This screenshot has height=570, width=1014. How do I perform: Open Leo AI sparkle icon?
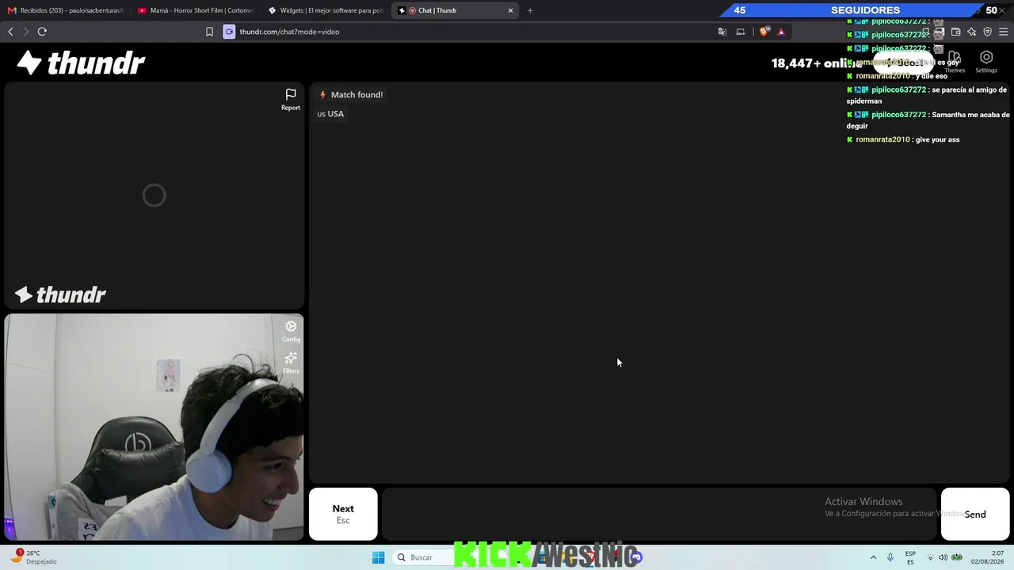(972, 32)
